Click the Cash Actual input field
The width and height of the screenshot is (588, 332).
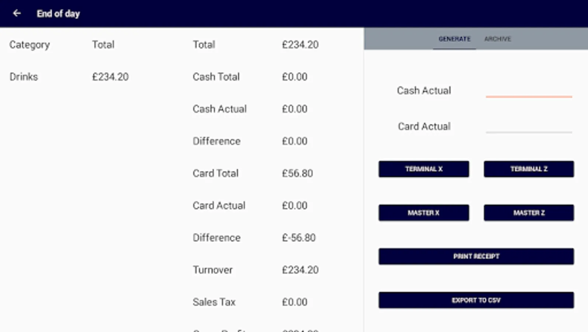[529, 94]
